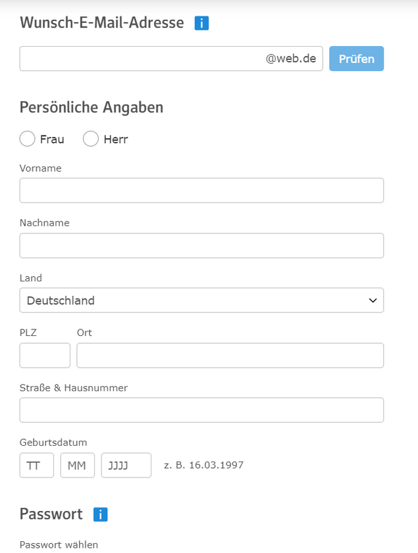Choose the Herr radio option

coord(91,139)
